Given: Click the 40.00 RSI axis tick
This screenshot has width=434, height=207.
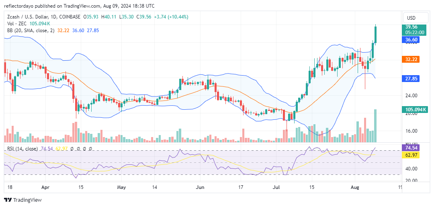Looking at the screenshot, I should pos(411,168).
